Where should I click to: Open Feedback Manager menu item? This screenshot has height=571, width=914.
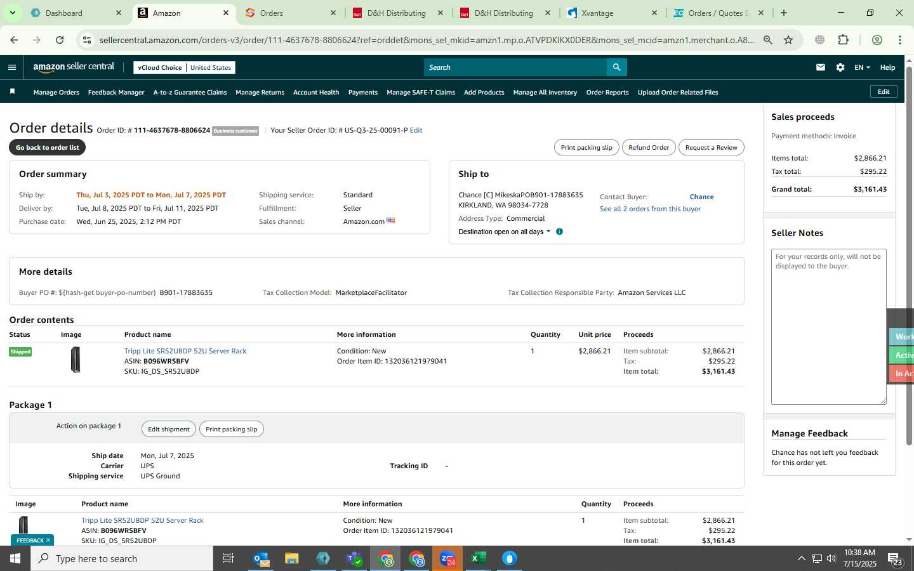[x=116, y=92]
